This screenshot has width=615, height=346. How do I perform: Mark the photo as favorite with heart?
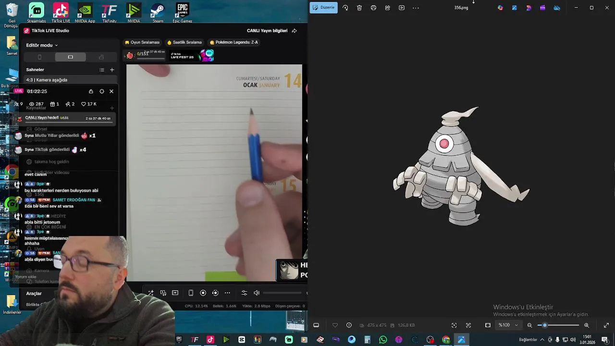point(335,325)
